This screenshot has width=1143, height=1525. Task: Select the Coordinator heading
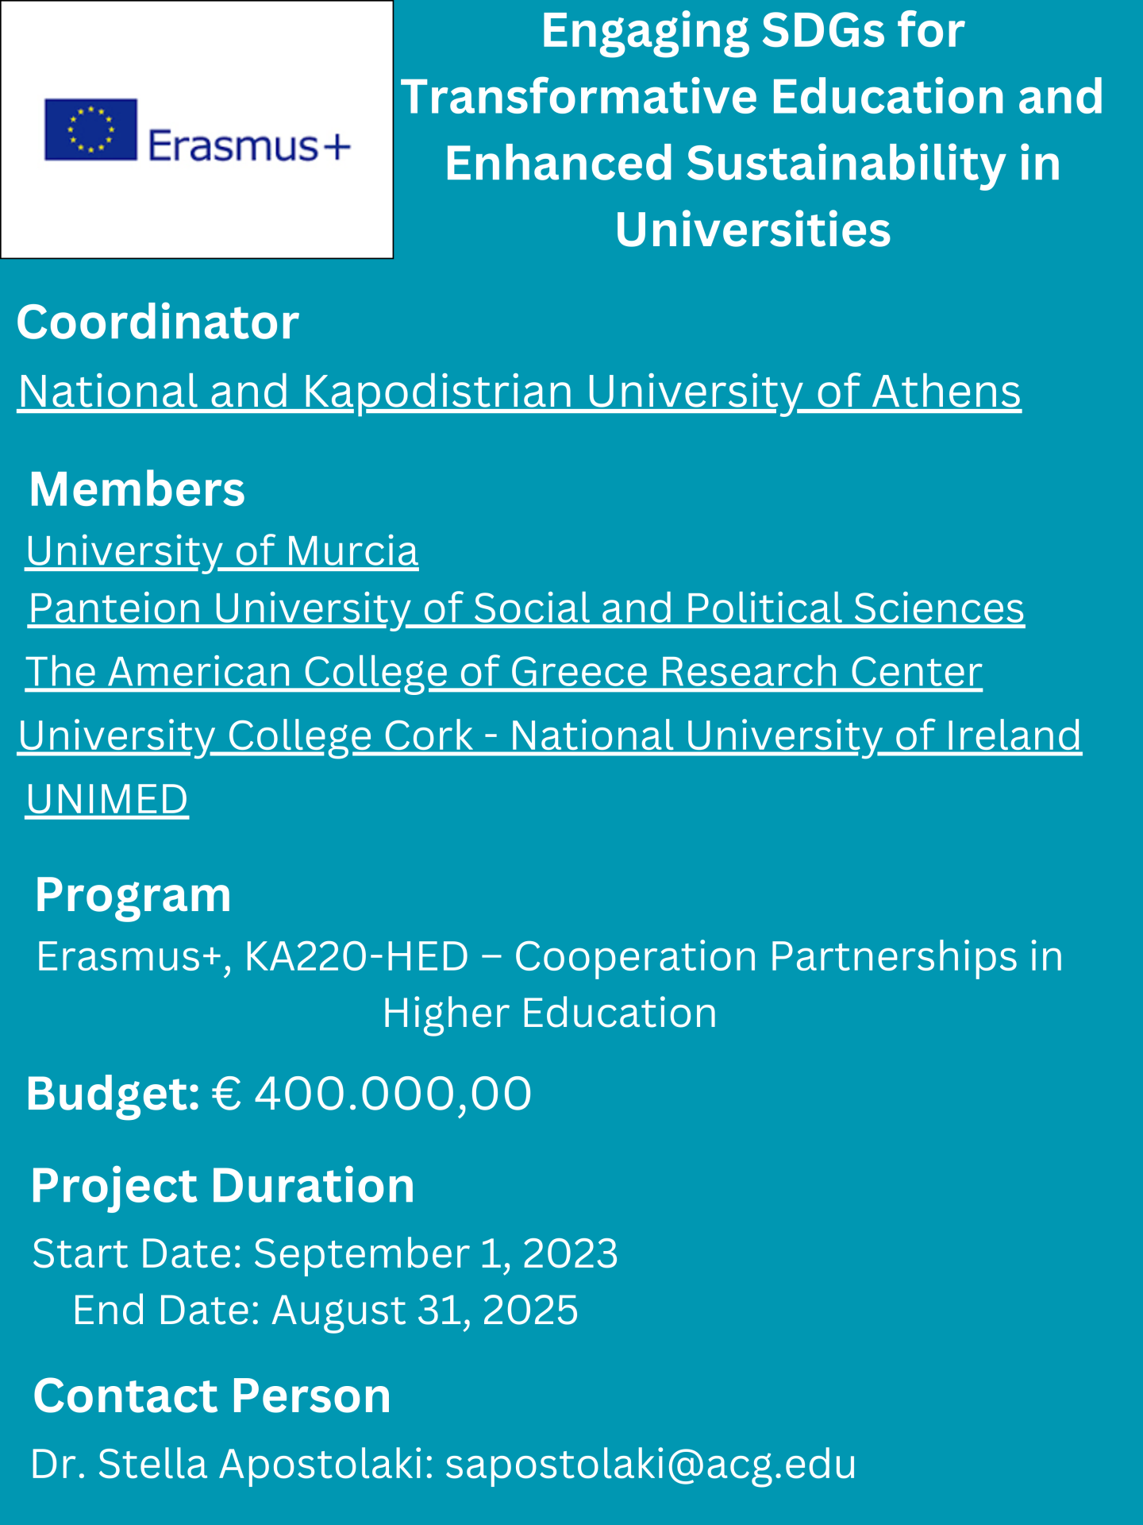click(x=157, y=322)
